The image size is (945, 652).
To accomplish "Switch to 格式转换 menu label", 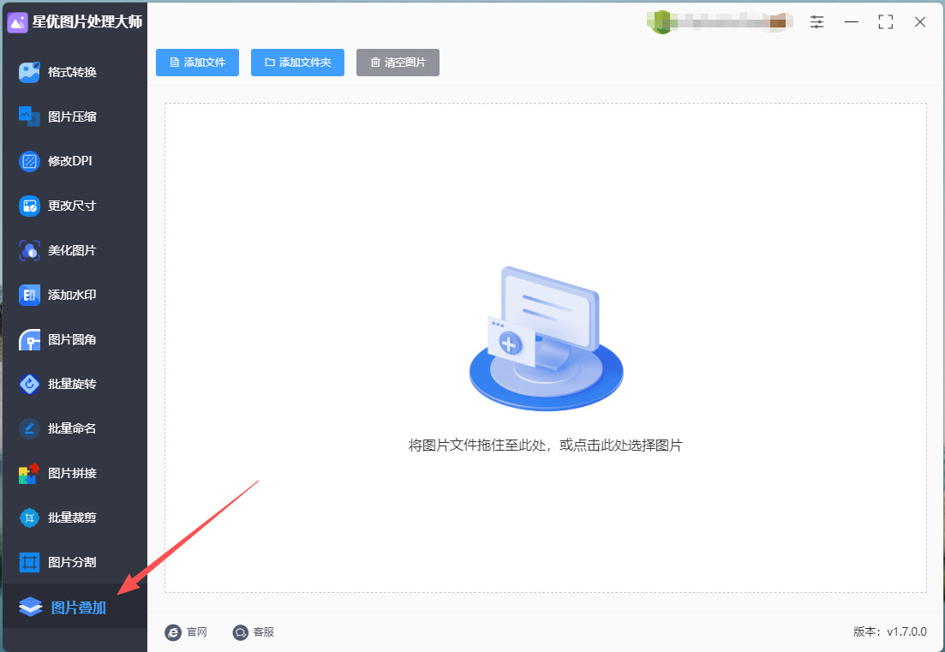I will pyautogui.click(x=72, y=72).
